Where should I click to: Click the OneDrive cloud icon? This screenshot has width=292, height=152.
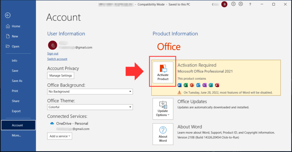click(x=52, y=123)
